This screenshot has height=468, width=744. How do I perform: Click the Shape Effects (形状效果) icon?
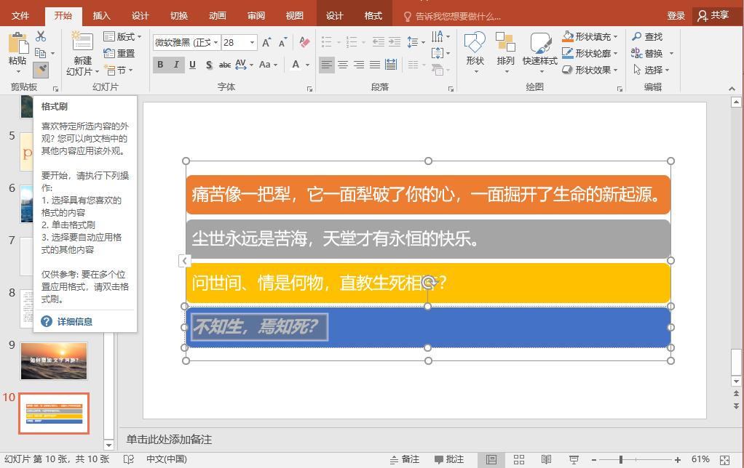coord(591,71)
